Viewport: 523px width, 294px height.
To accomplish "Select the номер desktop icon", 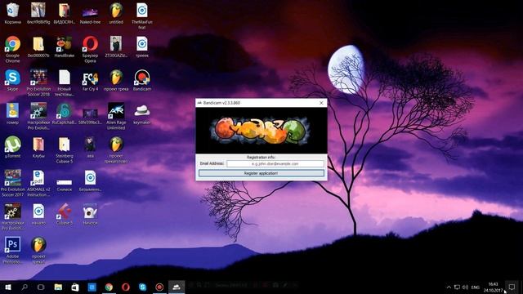I will [13, 114].
